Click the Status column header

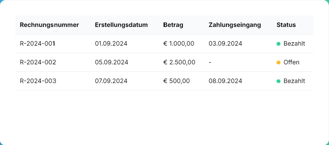coord(286,25)
